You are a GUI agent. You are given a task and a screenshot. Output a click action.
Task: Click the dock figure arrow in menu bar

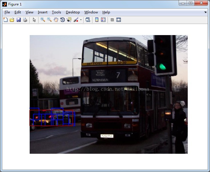click(x=205, y=12)
